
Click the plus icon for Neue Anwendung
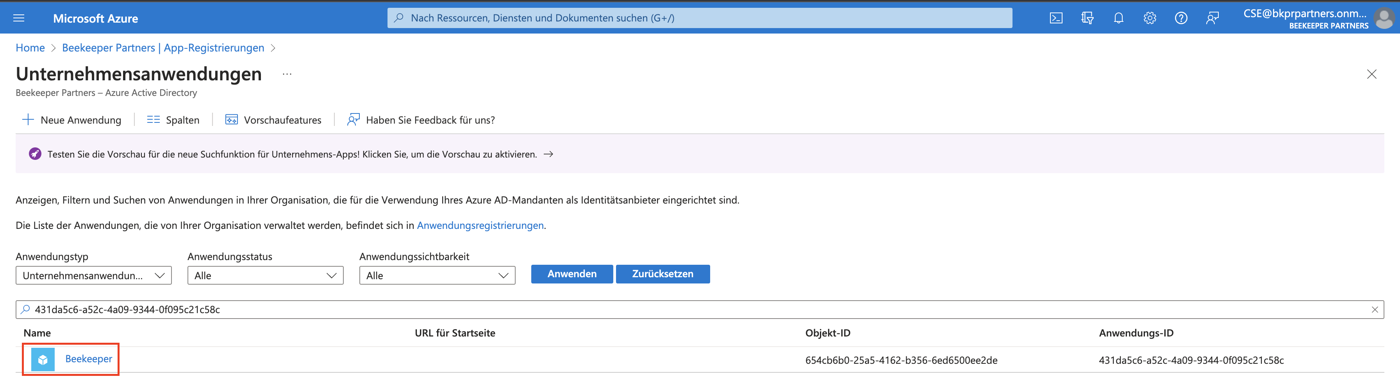[x=28, y=120]
